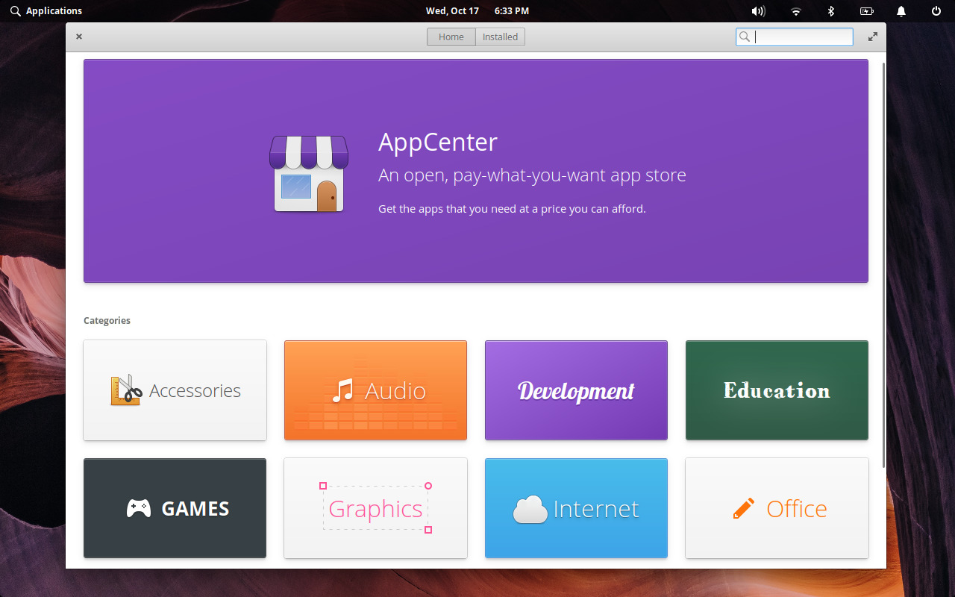The height and width of the screenshot is (597, 955).
Task: Open the Accessories category
Action: (x=175, y=390)
